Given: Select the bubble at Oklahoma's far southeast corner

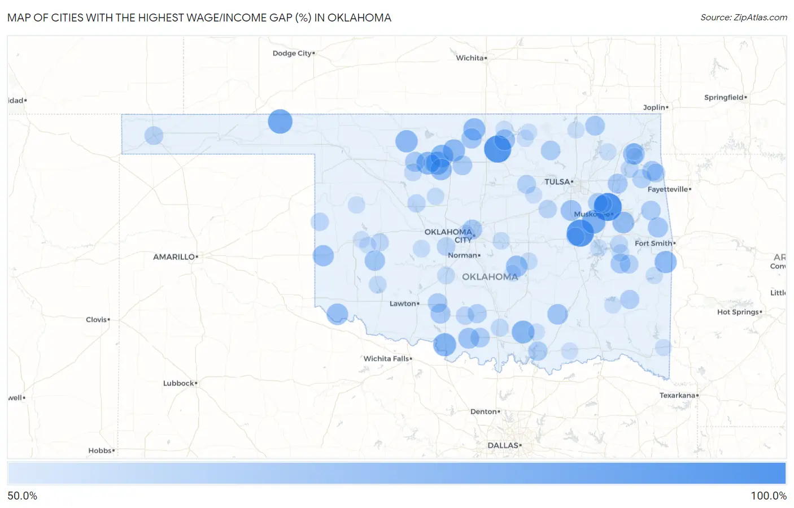Looking at the screenshot, I should click(x=663, y=347).
